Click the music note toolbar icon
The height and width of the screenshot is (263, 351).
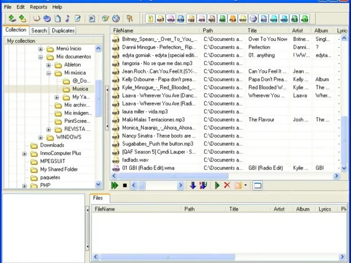point(68,18)
